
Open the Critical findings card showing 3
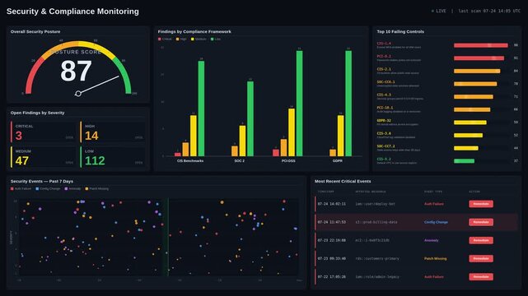(43, 132)
